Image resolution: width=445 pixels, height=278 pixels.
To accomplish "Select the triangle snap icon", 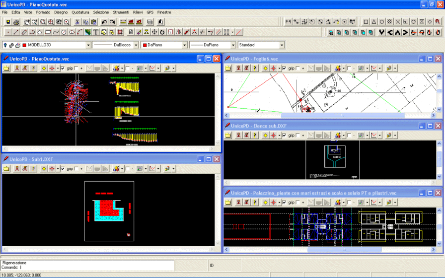I will (x=374, y=21).
